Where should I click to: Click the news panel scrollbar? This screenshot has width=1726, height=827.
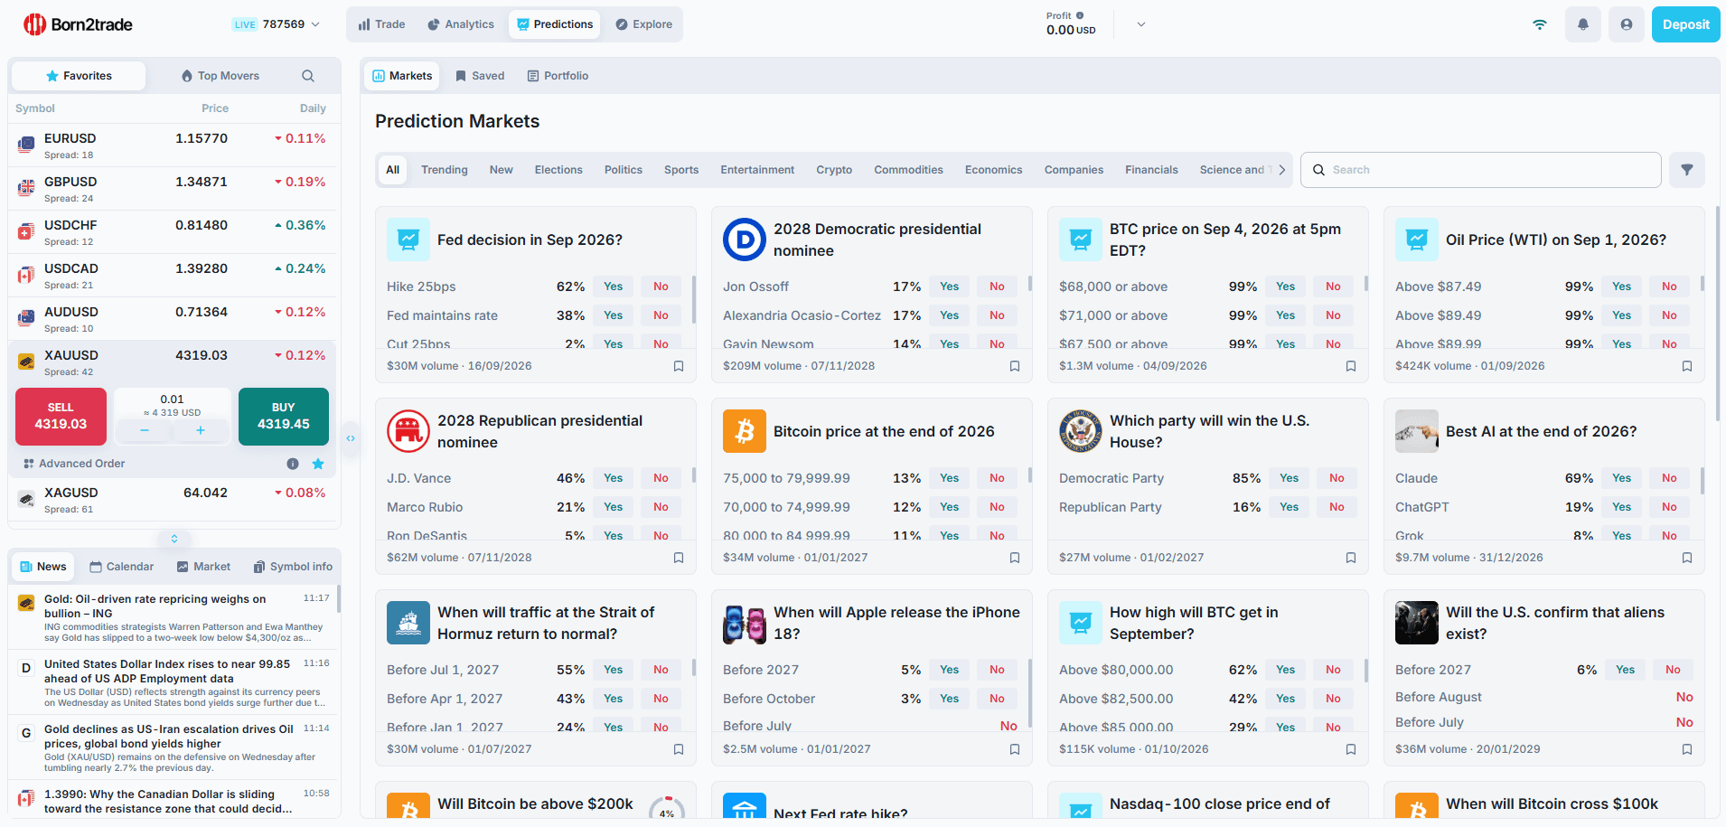[339, 598]
